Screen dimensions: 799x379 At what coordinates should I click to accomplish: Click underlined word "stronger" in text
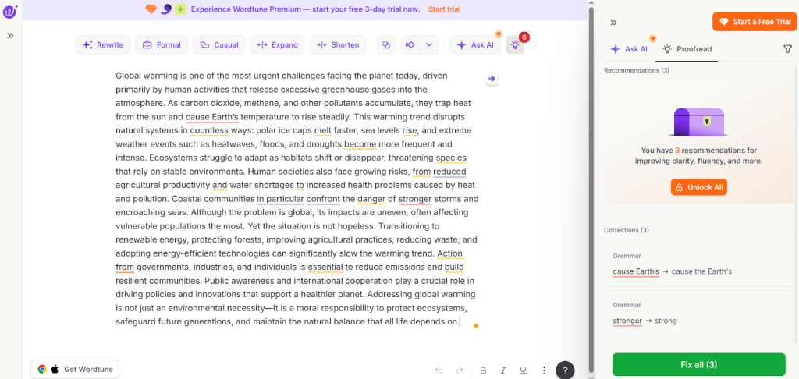pyautogui.click(x=415, y=199)
